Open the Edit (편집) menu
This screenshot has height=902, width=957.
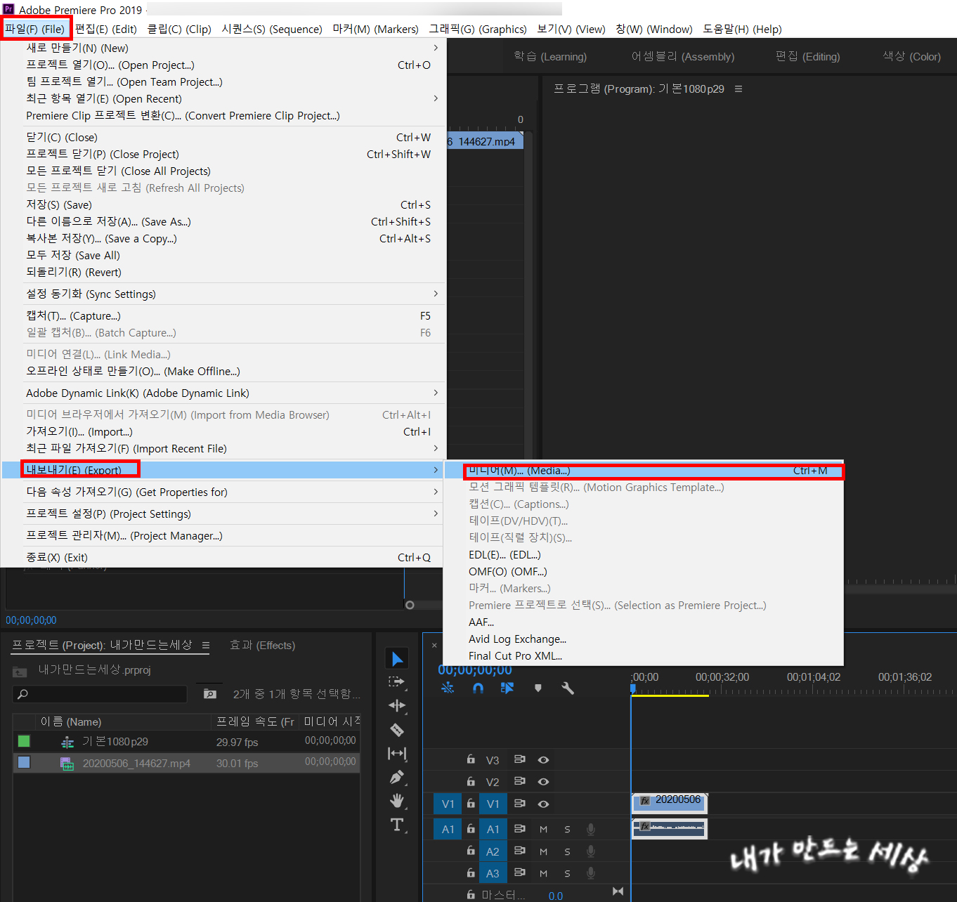pyautogui.click(x=106, y=29)
